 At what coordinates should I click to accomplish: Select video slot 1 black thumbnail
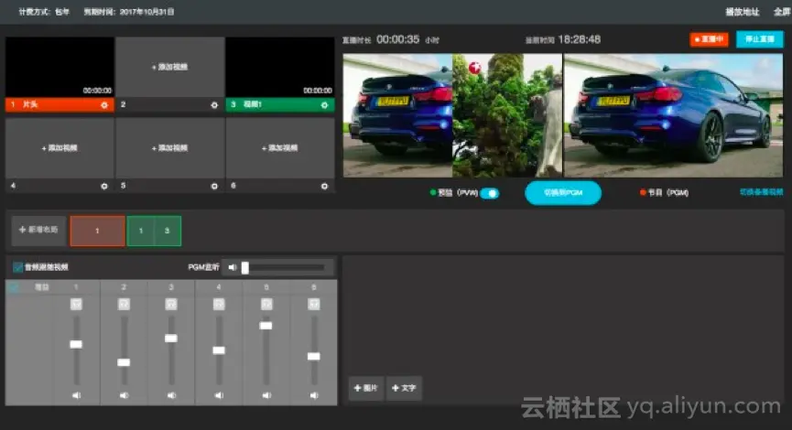60,67
